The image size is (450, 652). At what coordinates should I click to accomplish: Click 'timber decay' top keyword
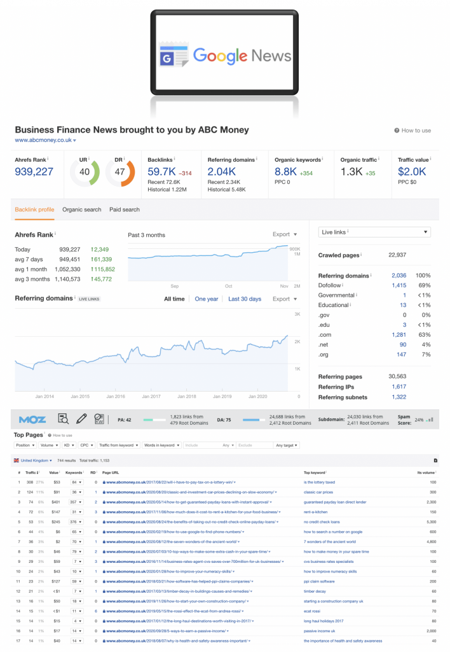[x=315, y=592]
